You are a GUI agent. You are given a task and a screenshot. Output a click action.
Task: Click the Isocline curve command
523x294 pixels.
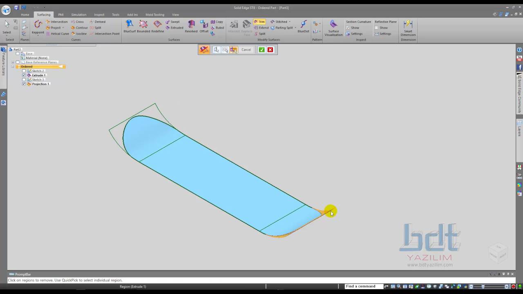79,33
